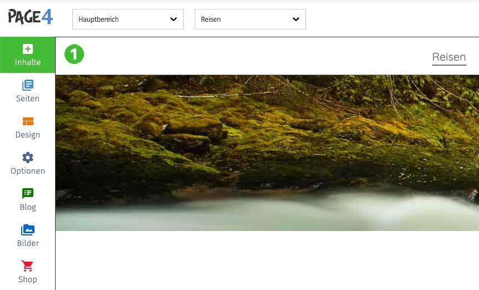
Task: Open the Reisen page dropdown
Action: point(250,19)
